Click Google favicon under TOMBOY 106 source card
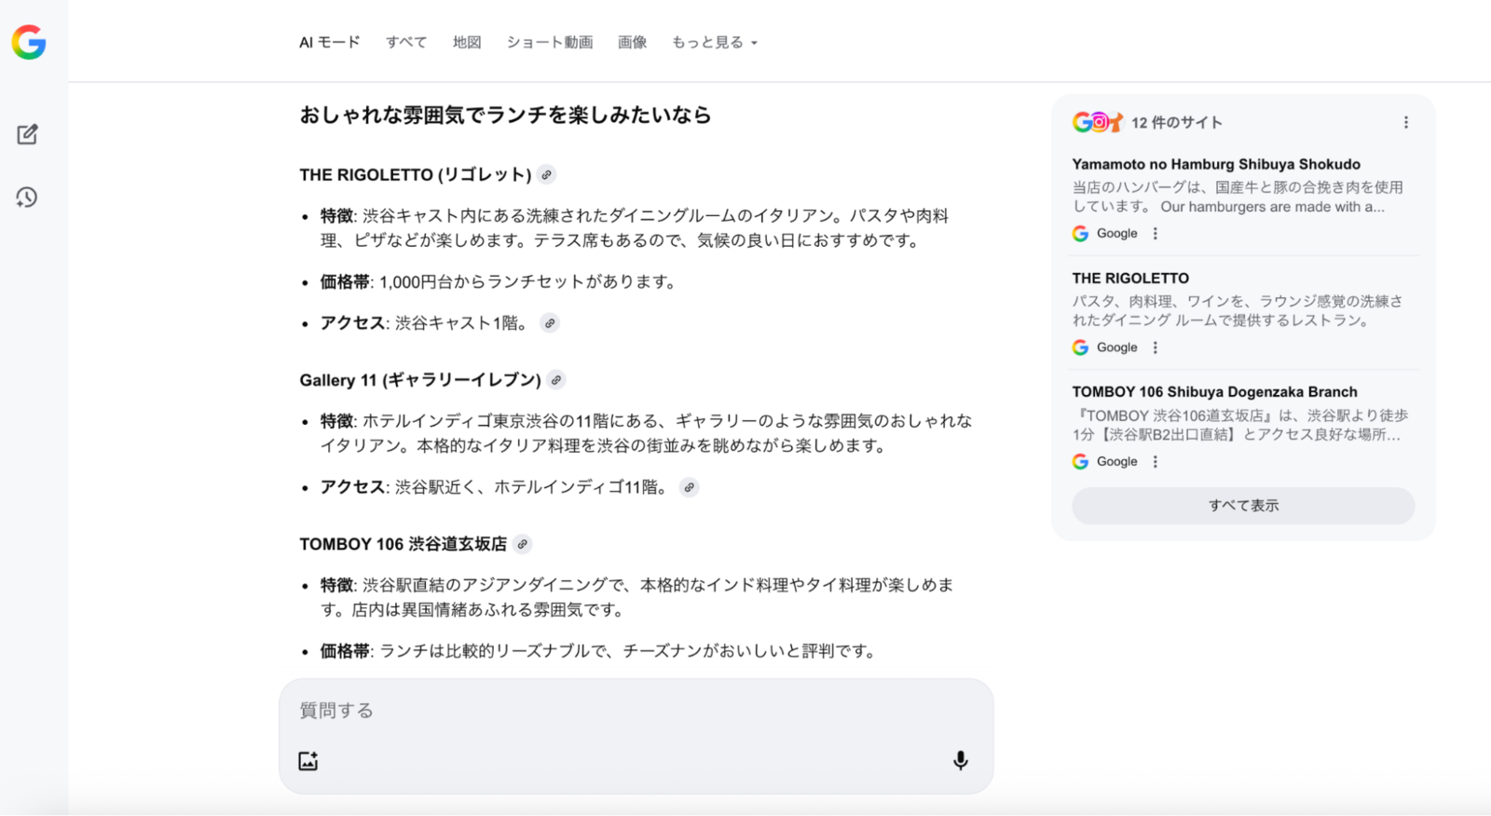This screenshot has height=816, width=1491. [1080, 461]
